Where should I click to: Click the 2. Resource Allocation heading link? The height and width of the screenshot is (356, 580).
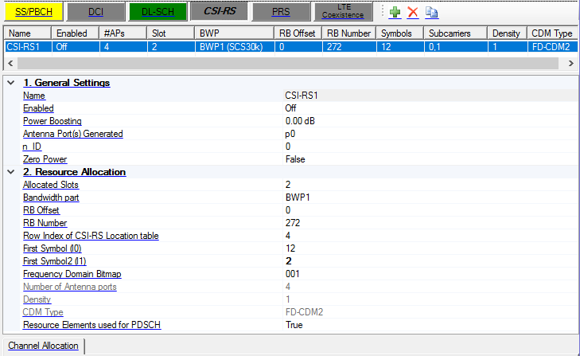[x=74, y=172]
